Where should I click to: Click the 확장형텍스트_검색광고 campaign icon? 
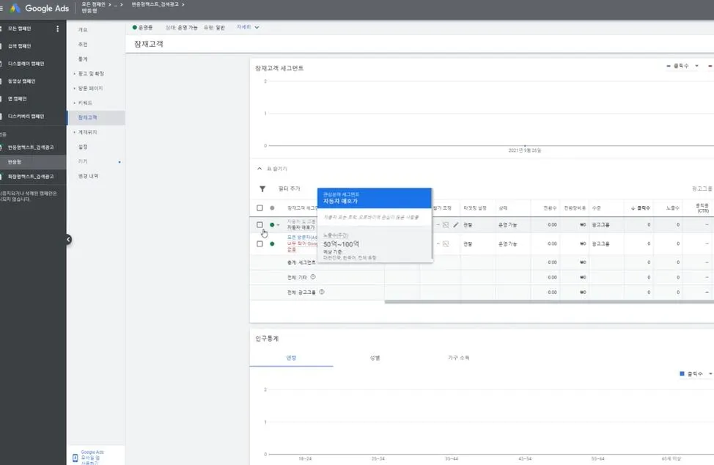[x=1, y=177]
